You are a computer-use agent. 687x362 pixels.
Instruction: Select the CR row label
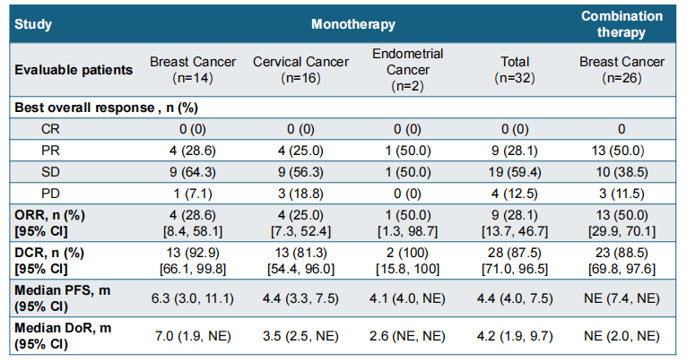coord(51,128)
